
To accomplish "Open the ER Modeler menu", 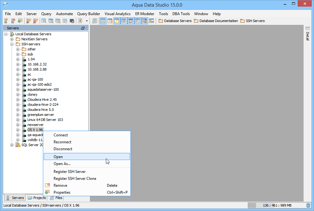I will pyautogui.click(x=145, y=14).
